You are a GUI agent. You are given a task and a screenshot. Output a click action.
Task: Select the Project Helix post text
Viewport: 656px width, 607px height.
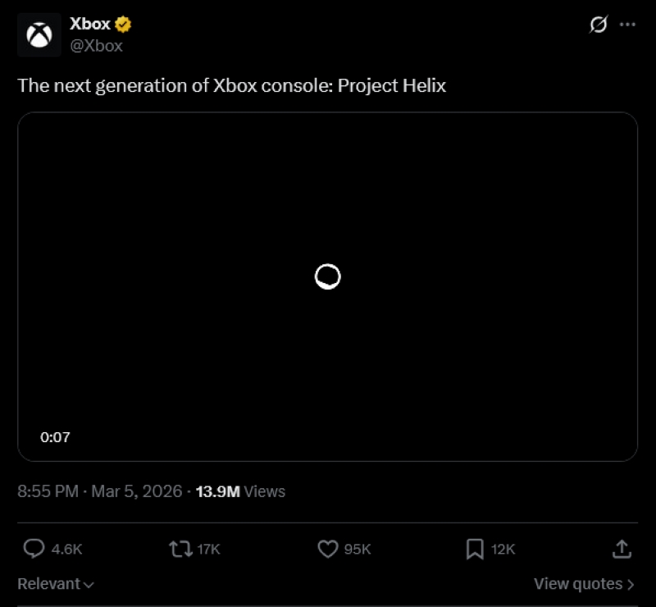point(232,85)
